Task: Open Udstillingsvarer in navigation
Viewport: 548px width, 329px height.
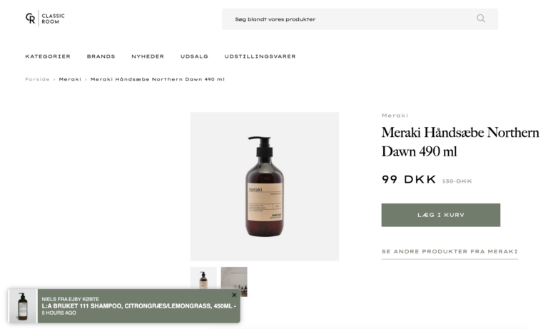Action: pos(260,56)
